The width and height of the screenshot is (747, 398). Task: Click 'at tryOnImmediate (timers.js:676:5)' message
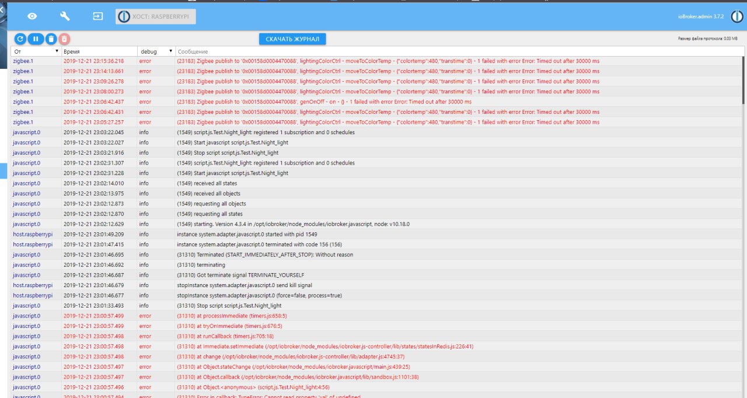(231, 326)
